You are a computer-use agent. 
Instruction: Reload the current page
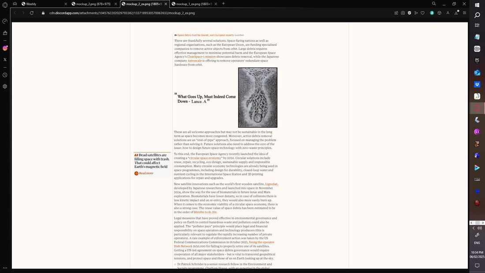(x=32, y=13)
